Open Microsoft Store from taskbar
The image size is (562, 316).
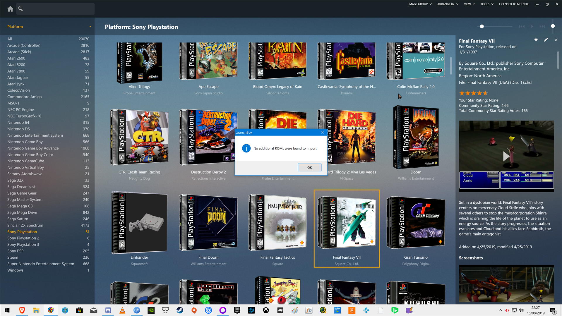pos(79,310)
